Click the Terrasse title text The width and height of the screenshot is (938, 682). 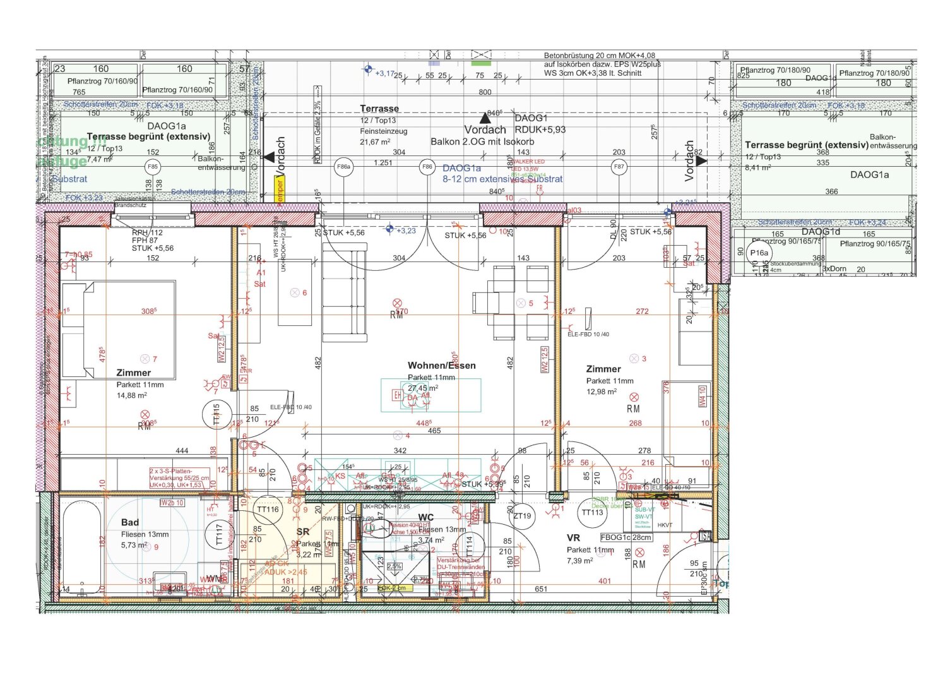coord(379,109)
